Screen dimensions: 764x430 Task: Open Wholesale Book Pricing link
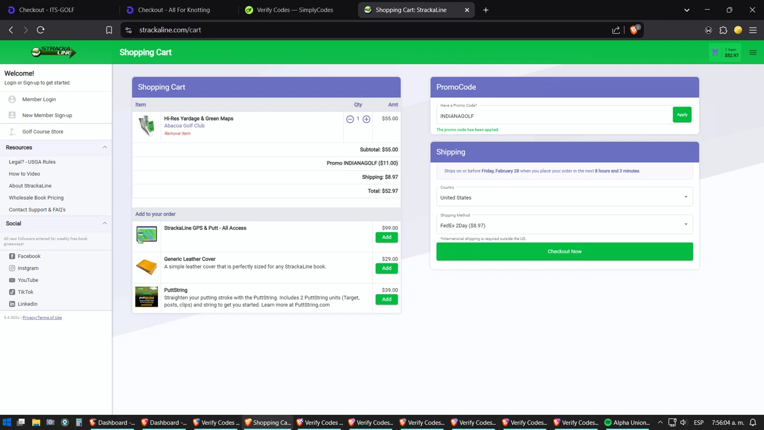tap(36, 198)
